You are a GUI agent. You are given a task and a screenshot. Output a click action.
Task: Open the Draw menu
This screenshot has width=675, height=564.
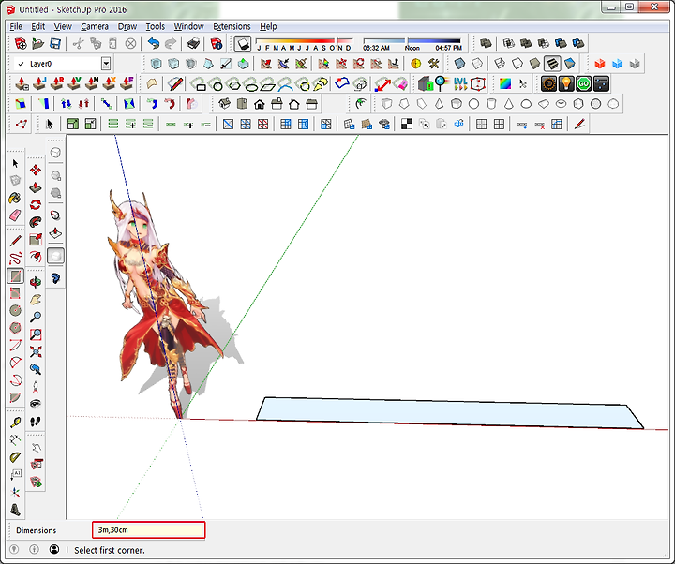pos(127,26)
